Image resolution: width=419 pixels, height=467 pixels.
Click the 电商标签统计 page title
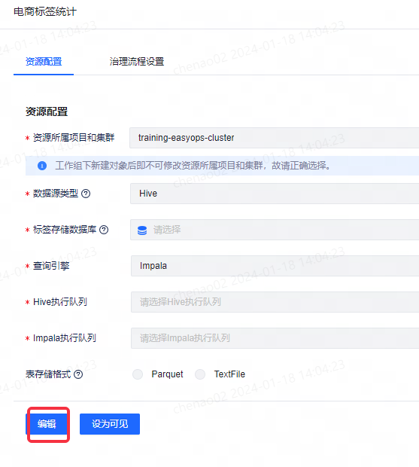45,12
